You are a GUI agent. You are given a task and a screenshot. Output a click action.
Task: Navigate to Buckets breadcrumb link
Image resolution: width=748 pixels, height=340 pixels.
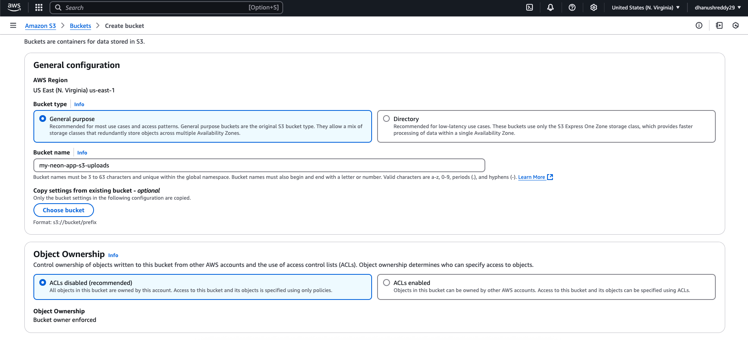[80, 26]
